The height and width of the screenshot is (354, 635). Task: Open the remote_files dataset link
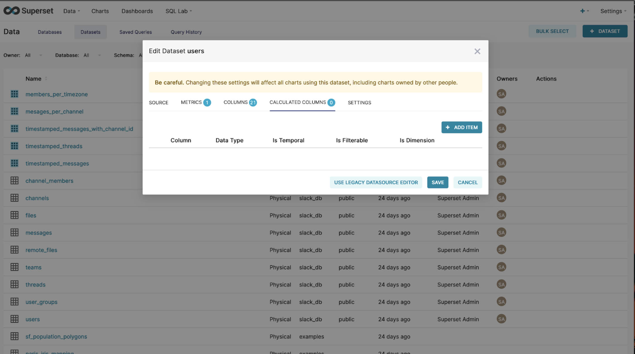coord(41,250)
